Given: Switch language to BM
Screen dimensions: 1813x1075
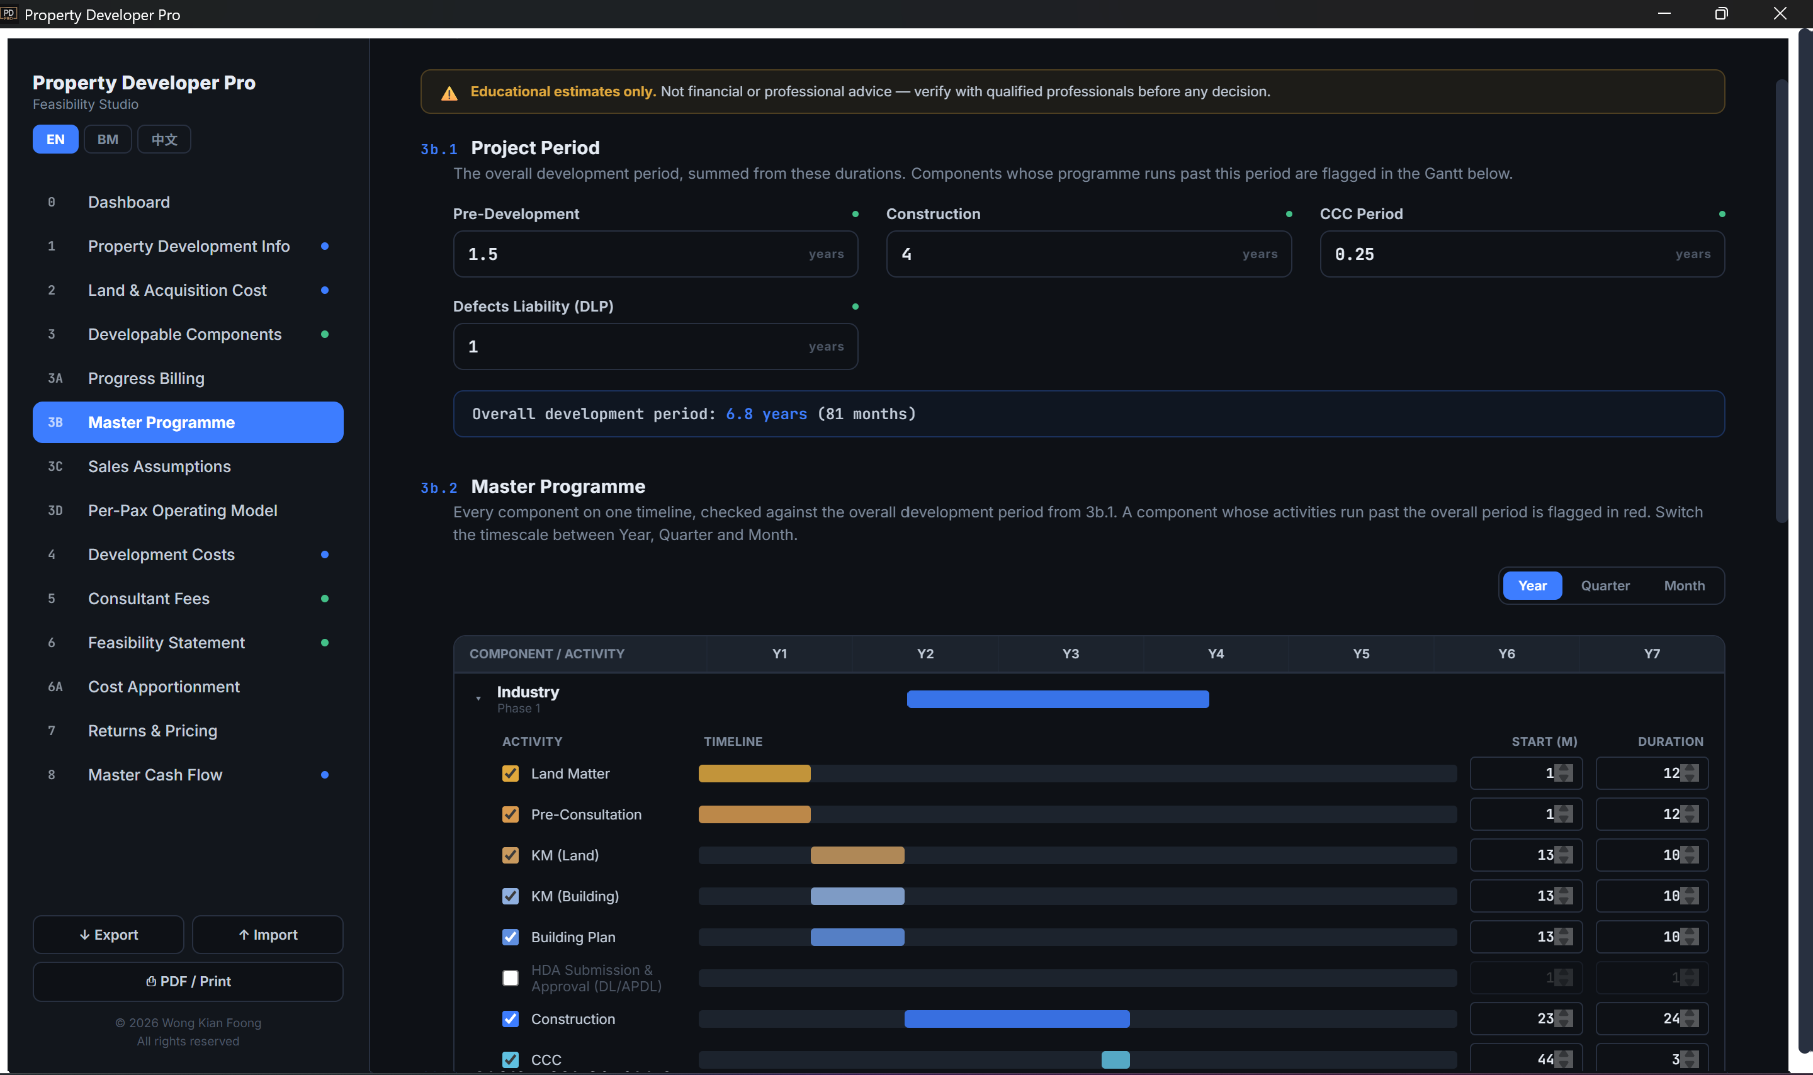Looking at the screenshot, I should click(x=108, y=139).
